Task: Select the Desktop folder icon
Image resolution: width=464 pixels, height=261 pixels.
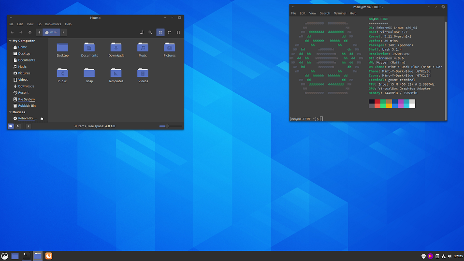Action: [62, 48]
